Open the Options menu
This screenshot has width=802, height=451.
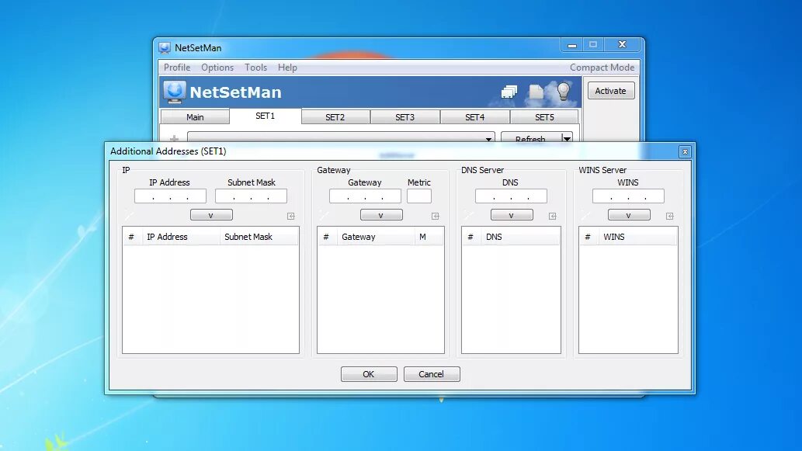tap(217, 68)
